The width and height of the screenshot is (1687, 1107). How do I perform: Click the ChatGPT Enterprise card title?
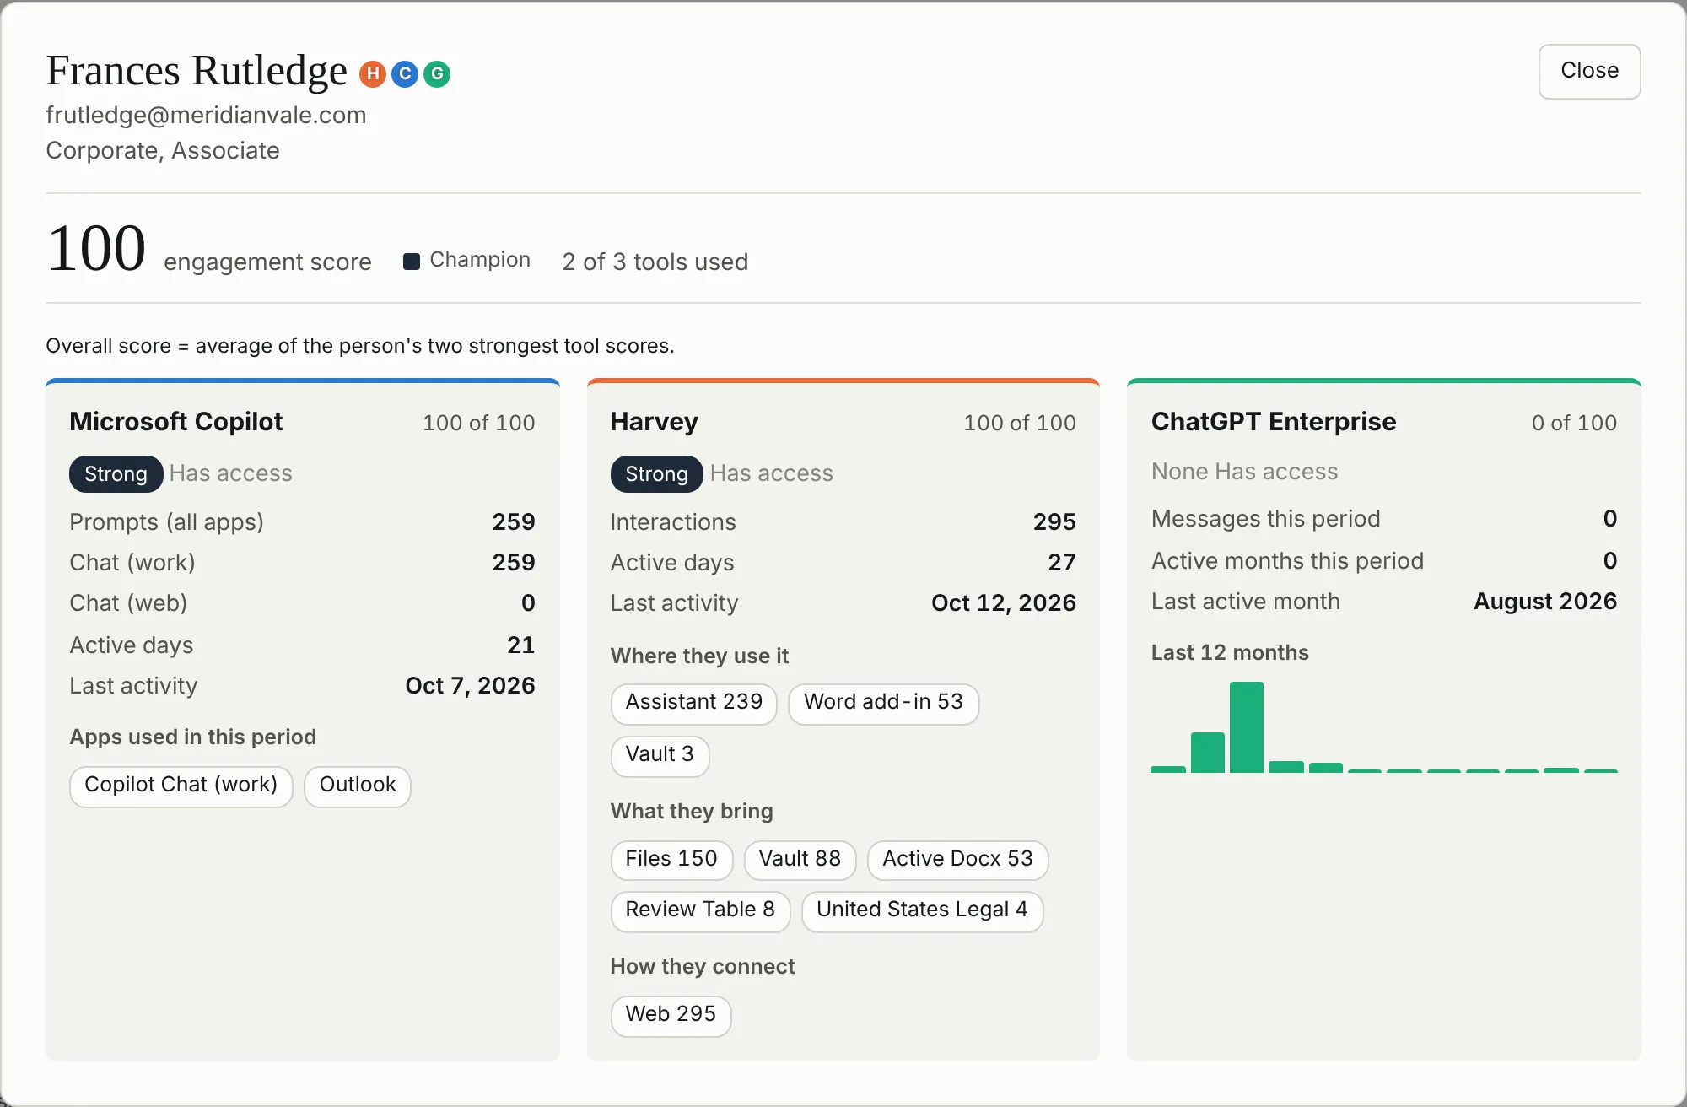pos(1274,422)
